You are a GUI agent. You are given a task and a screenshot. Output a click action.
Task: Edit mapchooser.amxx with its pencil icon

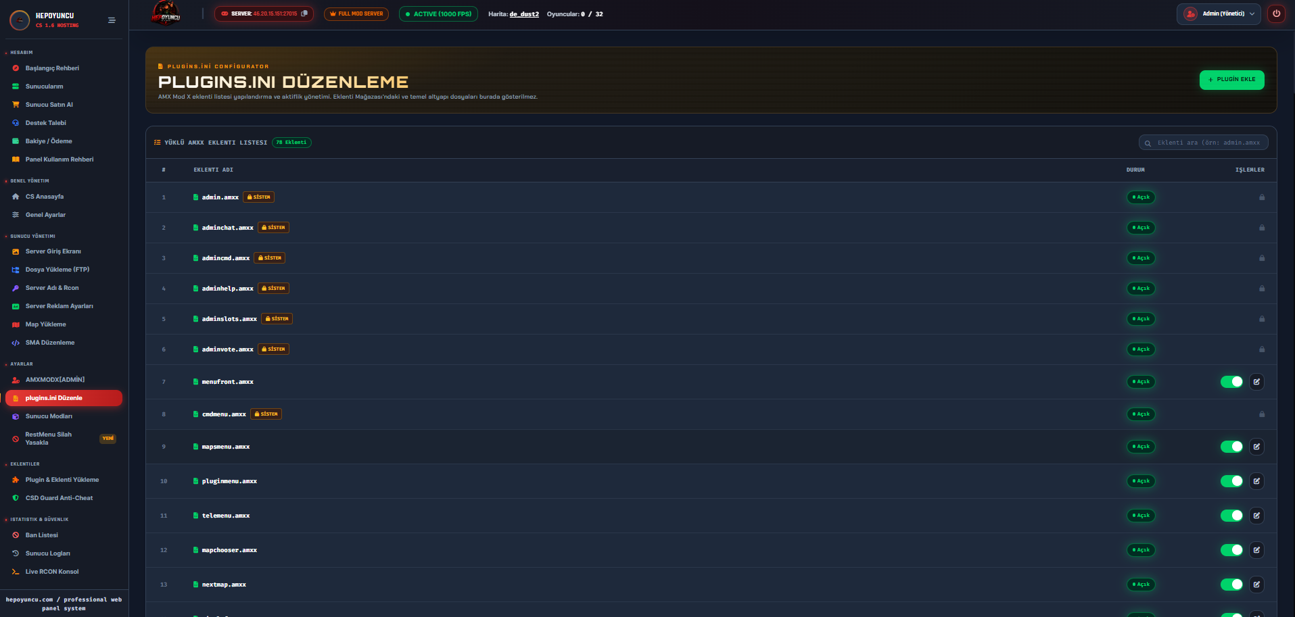1256,550
